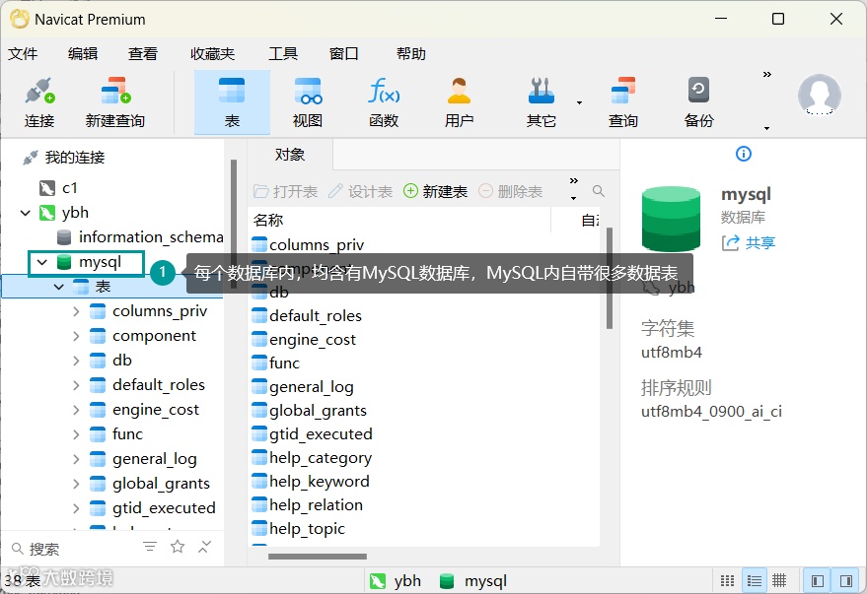
Task: Open the 收藏夹 menu
Action: pyautogui.click(x=212, y=53)
